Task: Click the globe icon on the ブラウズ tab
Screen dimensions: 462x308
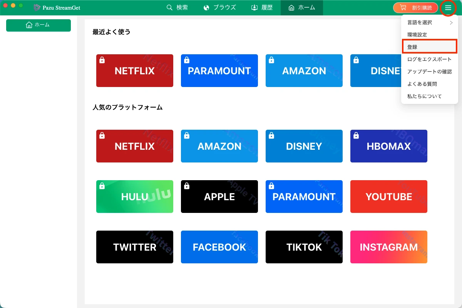Action: pos(206,7)
